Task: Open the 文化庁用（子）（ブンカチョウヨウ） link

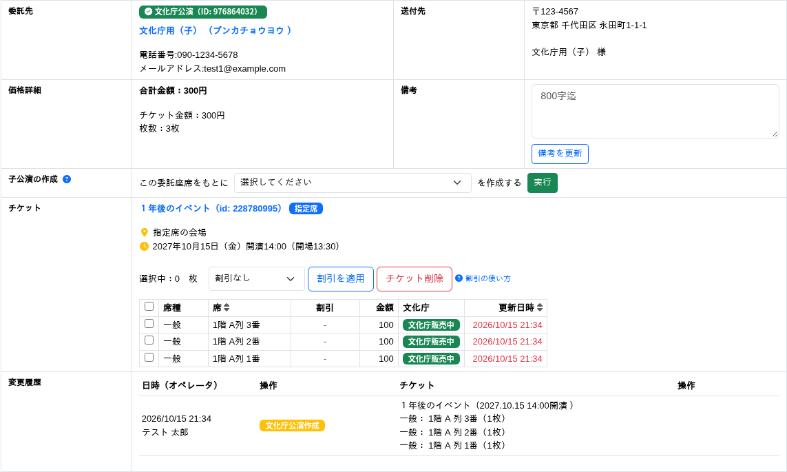Action: pyautogui.click(x=216, y=30)
